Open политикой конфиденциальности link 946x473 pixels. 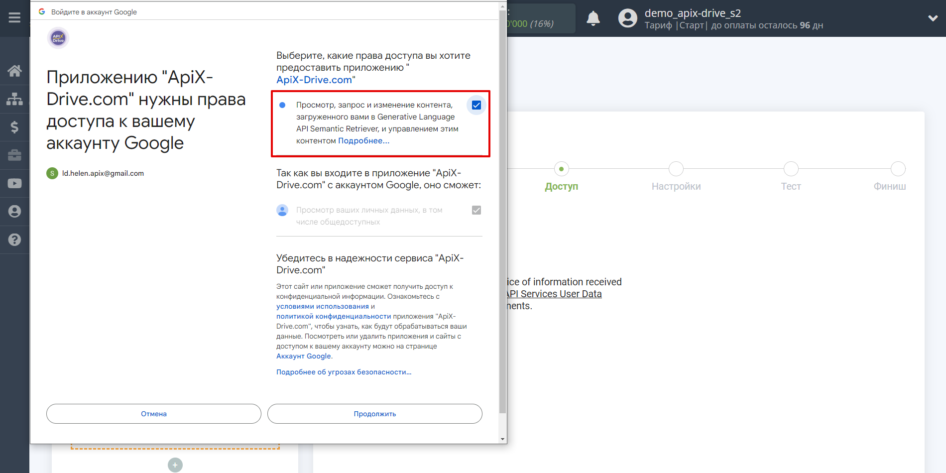click(334, 316)
